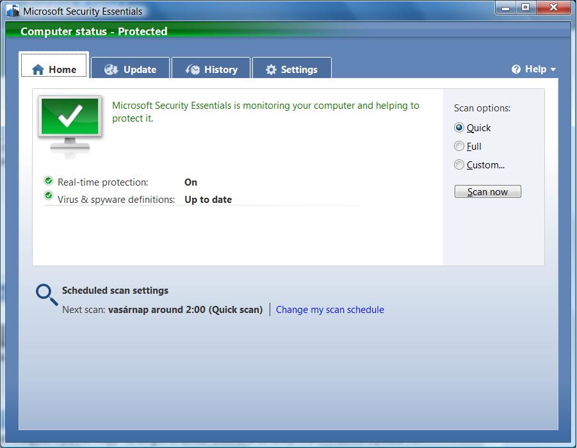577x448 pixels.
Task: Click the Computer status Protected green banner
Action: click(94, 31)
